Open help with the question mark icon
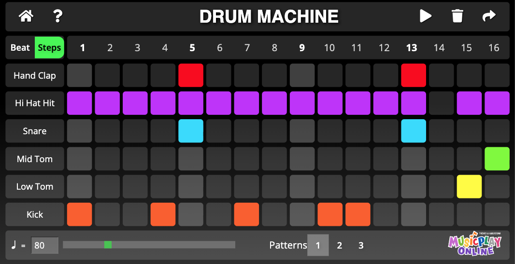This screenshot has width=515, height=264. pos(58,16)
